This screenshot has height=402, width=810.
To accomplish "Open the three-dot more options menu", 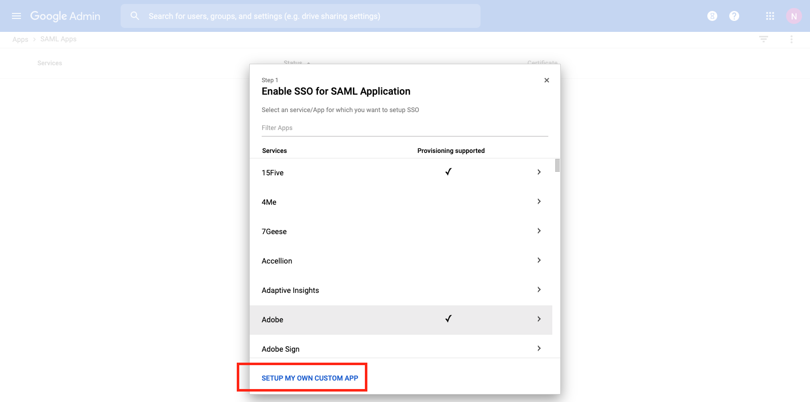I will pos(792,39).
